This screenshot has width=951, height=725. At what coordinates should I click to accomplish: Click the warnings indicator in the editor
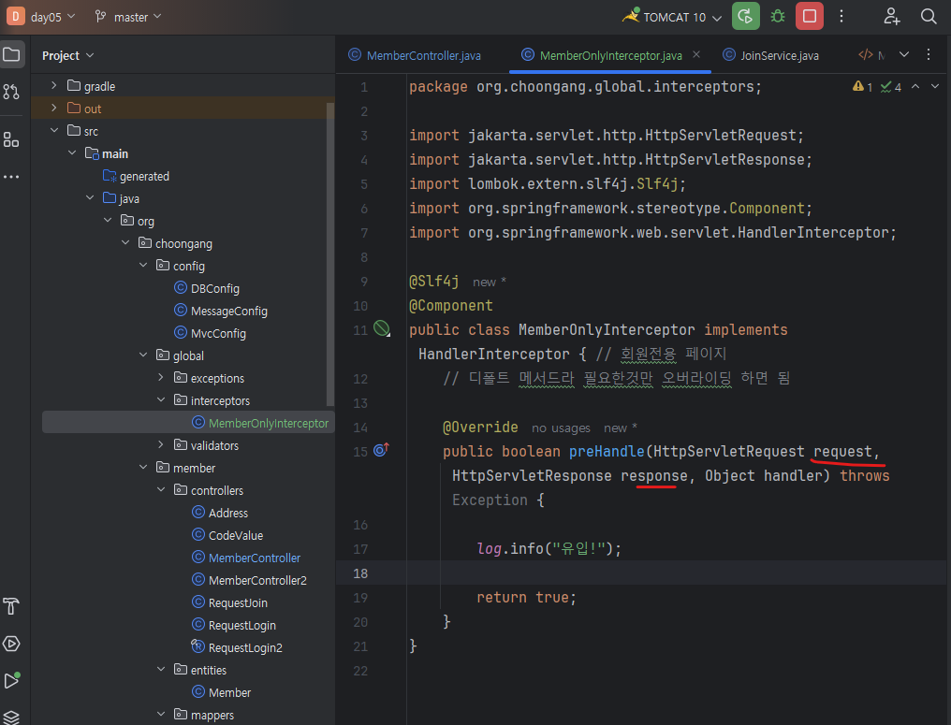pos(862,87)
